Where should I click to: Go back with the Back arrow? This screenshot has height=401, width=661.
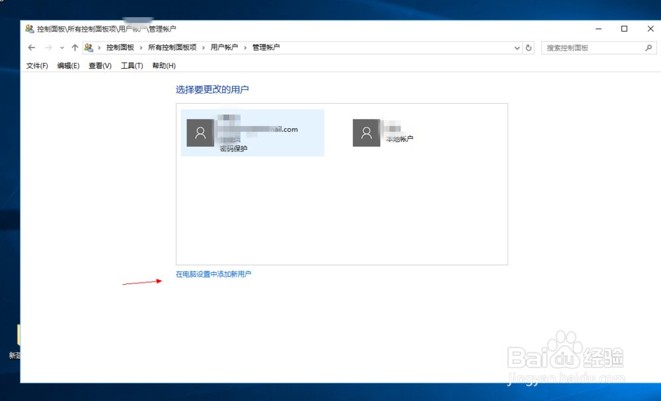click(31, 48)
